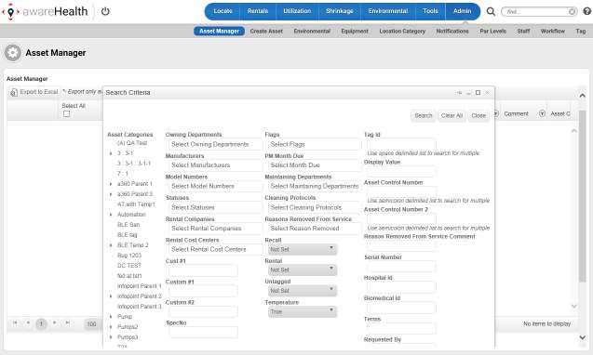Click the Search button
Screen dimensions: 593x355
424,115
